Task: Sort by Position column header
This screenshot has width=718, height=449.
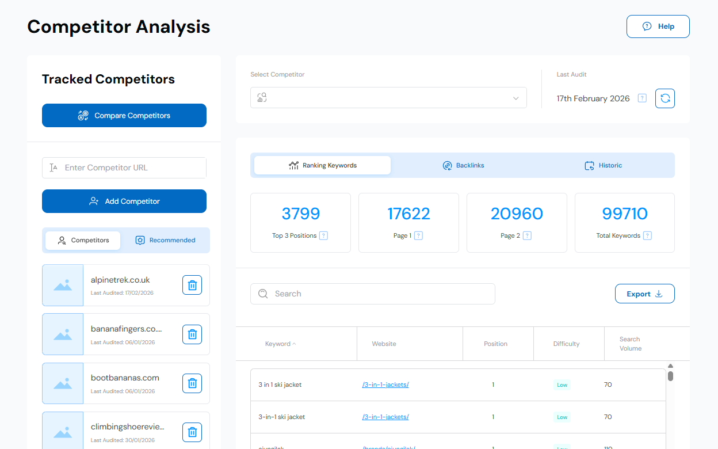Action: (x=495, y=344)
